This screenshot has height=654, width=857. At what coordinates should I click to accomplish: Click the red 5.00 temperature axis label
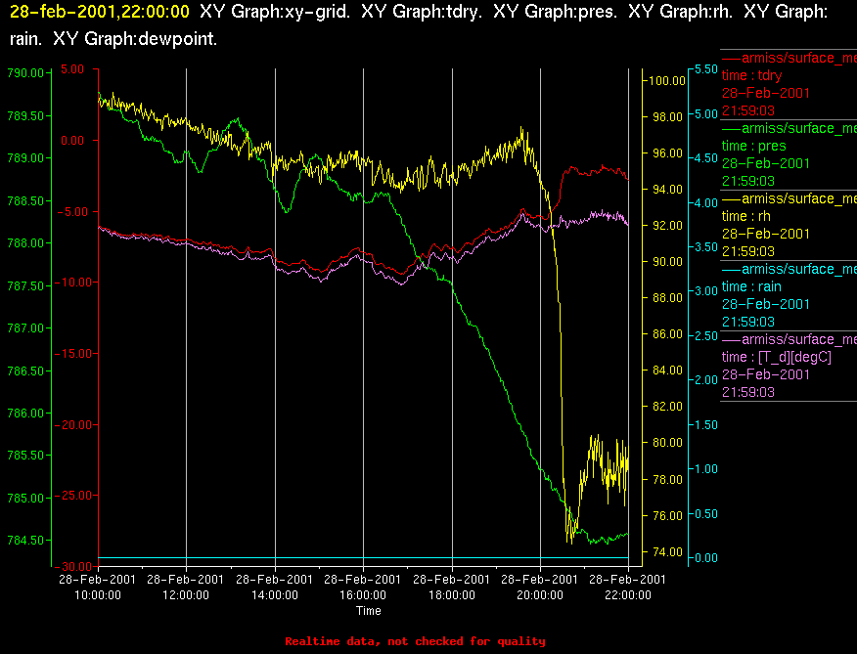click(73, 69)
